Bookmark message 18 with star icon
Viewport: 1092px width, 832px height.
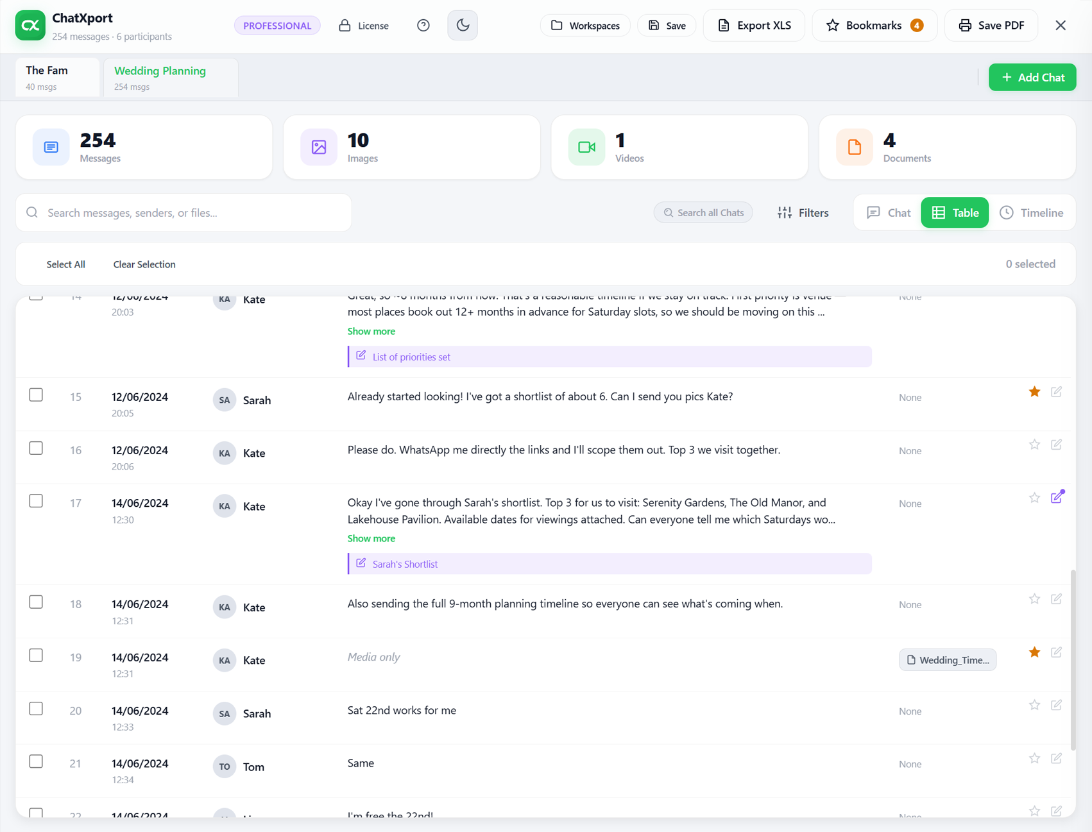(x=1034, y=599)
